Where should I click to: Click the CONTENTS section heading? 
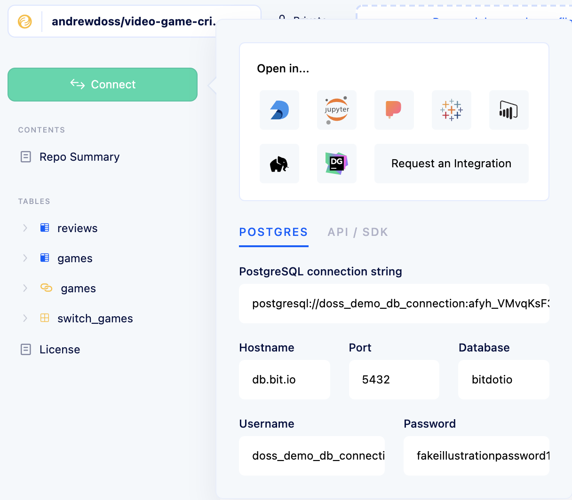click(41, 130)
